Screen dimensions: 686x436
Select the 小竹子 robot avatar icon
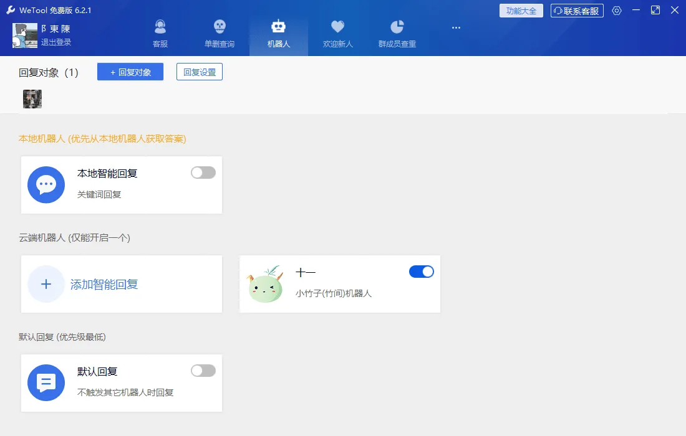(x=266, y=283)
